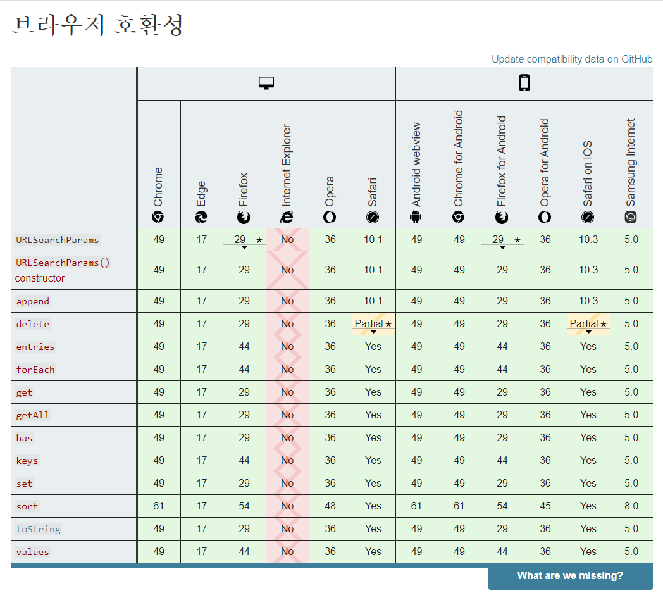Click Android webview 49 in get row

pyautogui.click(x=416, y=392)
